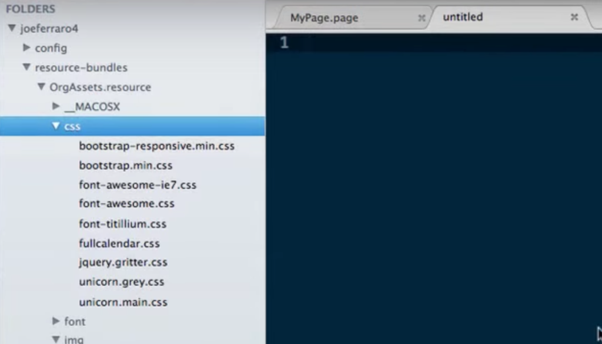Expand the __MACOSX folder arrow
Viewport: 602px width, 344px height.
[56, 106]
